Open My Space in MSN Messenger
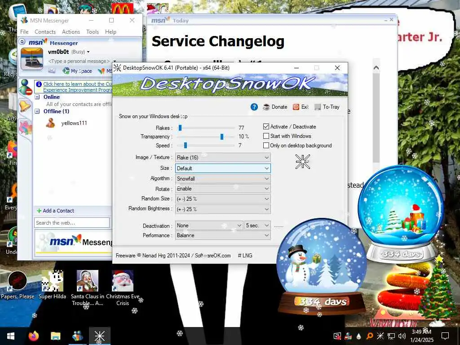 [x=77, y=71]
